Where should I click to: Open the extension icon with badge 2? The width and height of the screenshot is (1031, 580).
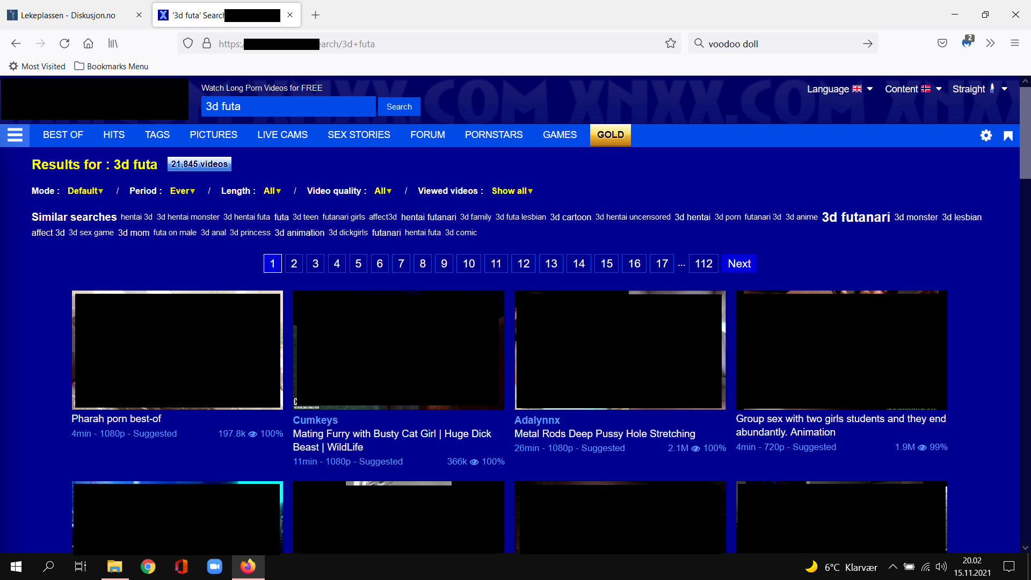tap(967, 42)
